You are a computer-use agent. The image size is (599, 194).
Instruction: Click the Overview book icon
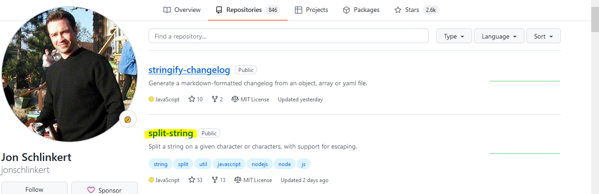[167, 10]
